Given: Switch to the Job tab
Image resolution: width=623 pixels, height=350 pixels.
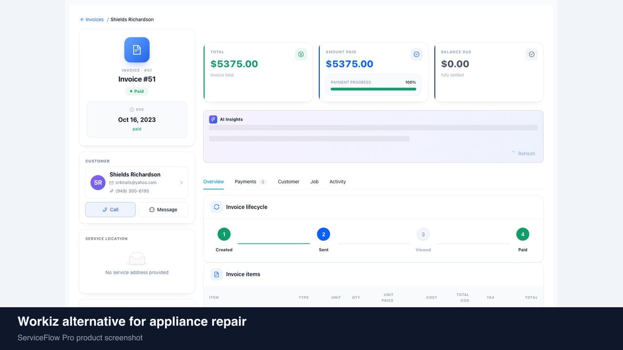Looking at the screenshot, I should coord(314,182).
